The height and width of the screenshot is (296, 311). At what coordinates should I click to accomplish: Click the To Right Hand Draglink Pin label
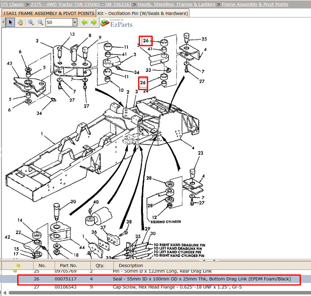point(180,245)
